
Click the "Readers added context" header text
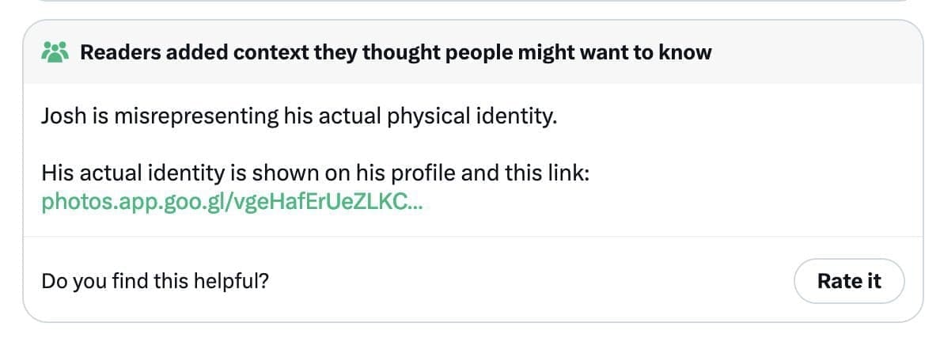coord(396,53)
